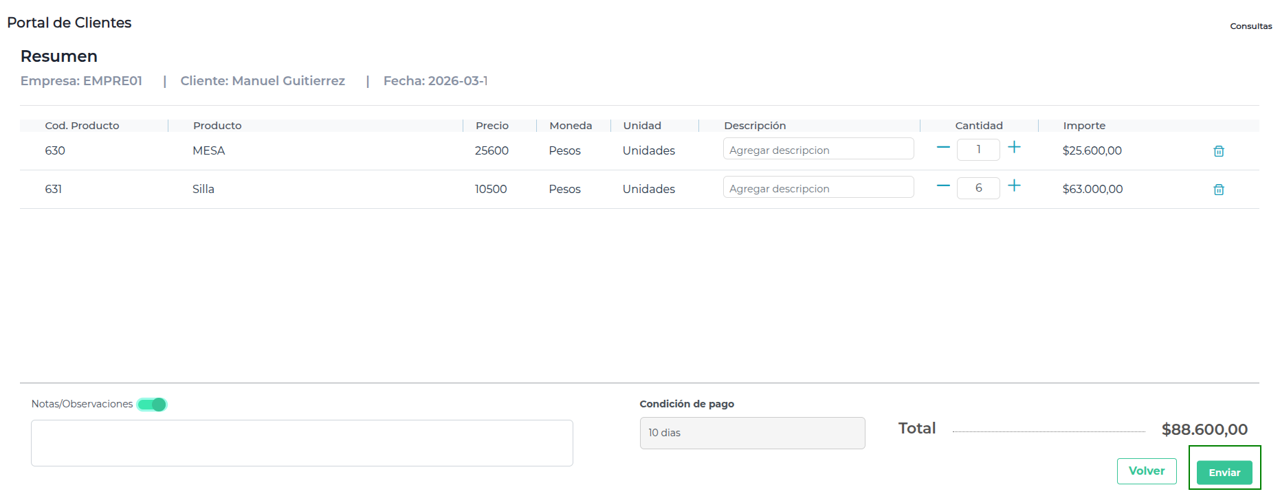Open the Condición de pago field

(752, 433)
